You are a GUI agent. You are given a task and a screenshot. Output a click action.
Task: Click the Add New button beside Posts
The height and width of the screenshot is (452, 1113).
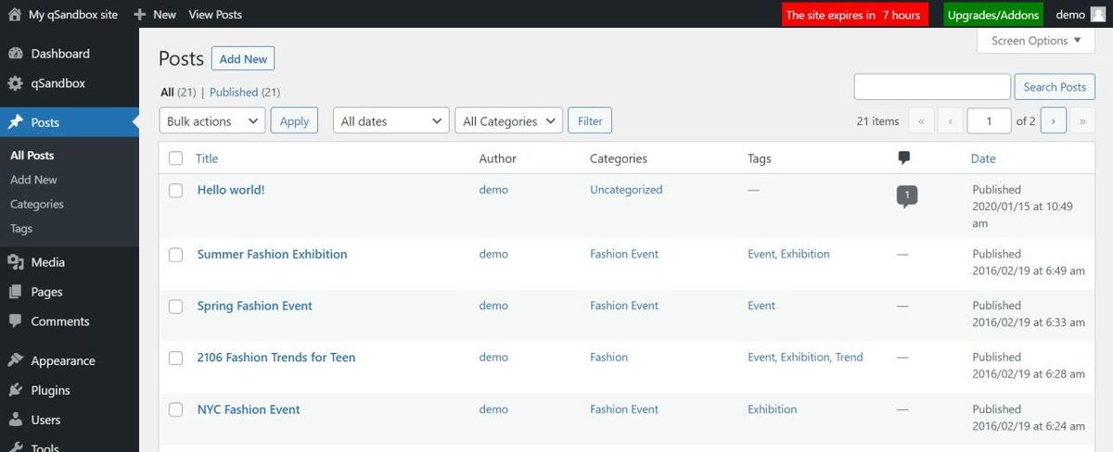click(243, 59)
